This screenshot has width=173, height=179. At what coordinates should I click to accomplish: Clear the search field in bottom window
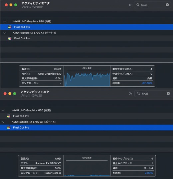pos(168,94)
